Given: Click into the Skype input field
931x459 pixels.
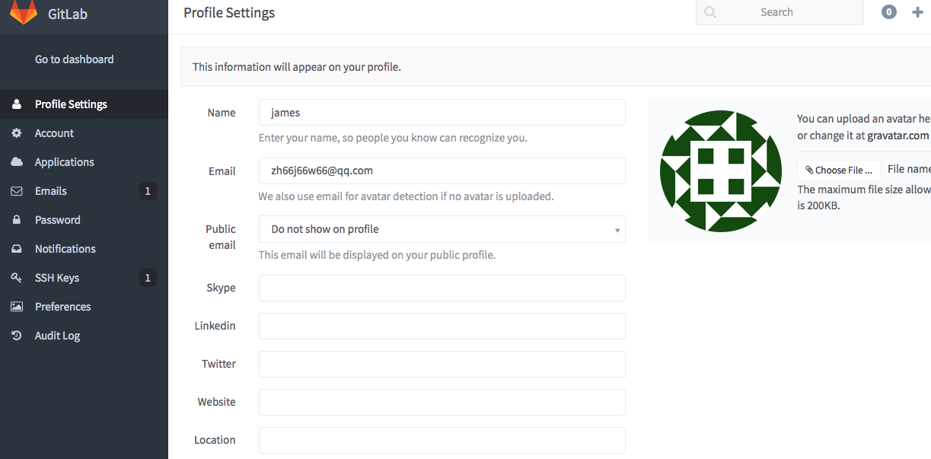Looking at the screenshot, I should (442, 288).
